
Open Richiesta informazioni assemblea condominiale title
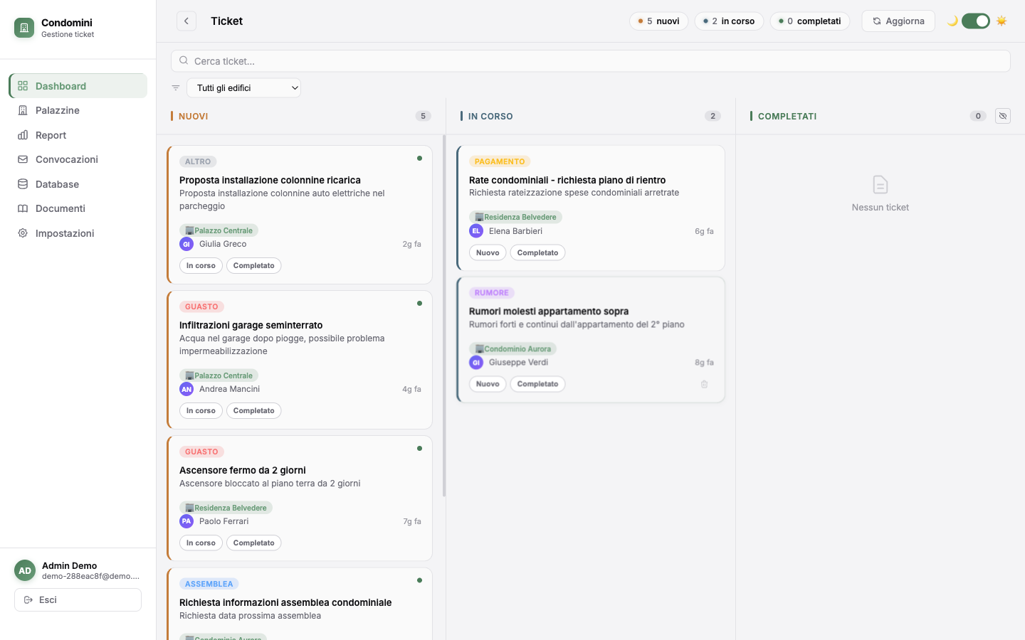pos(285,603)
